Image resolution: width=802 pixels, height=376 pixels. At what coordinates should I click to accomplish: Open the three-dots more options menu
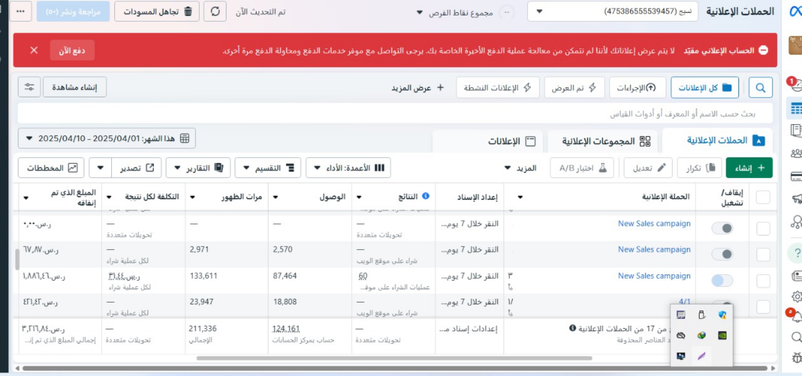point(20,11)
